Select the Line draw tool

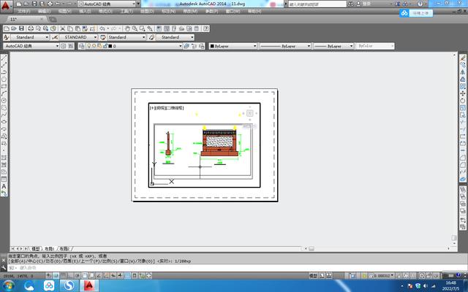point(4,59)
